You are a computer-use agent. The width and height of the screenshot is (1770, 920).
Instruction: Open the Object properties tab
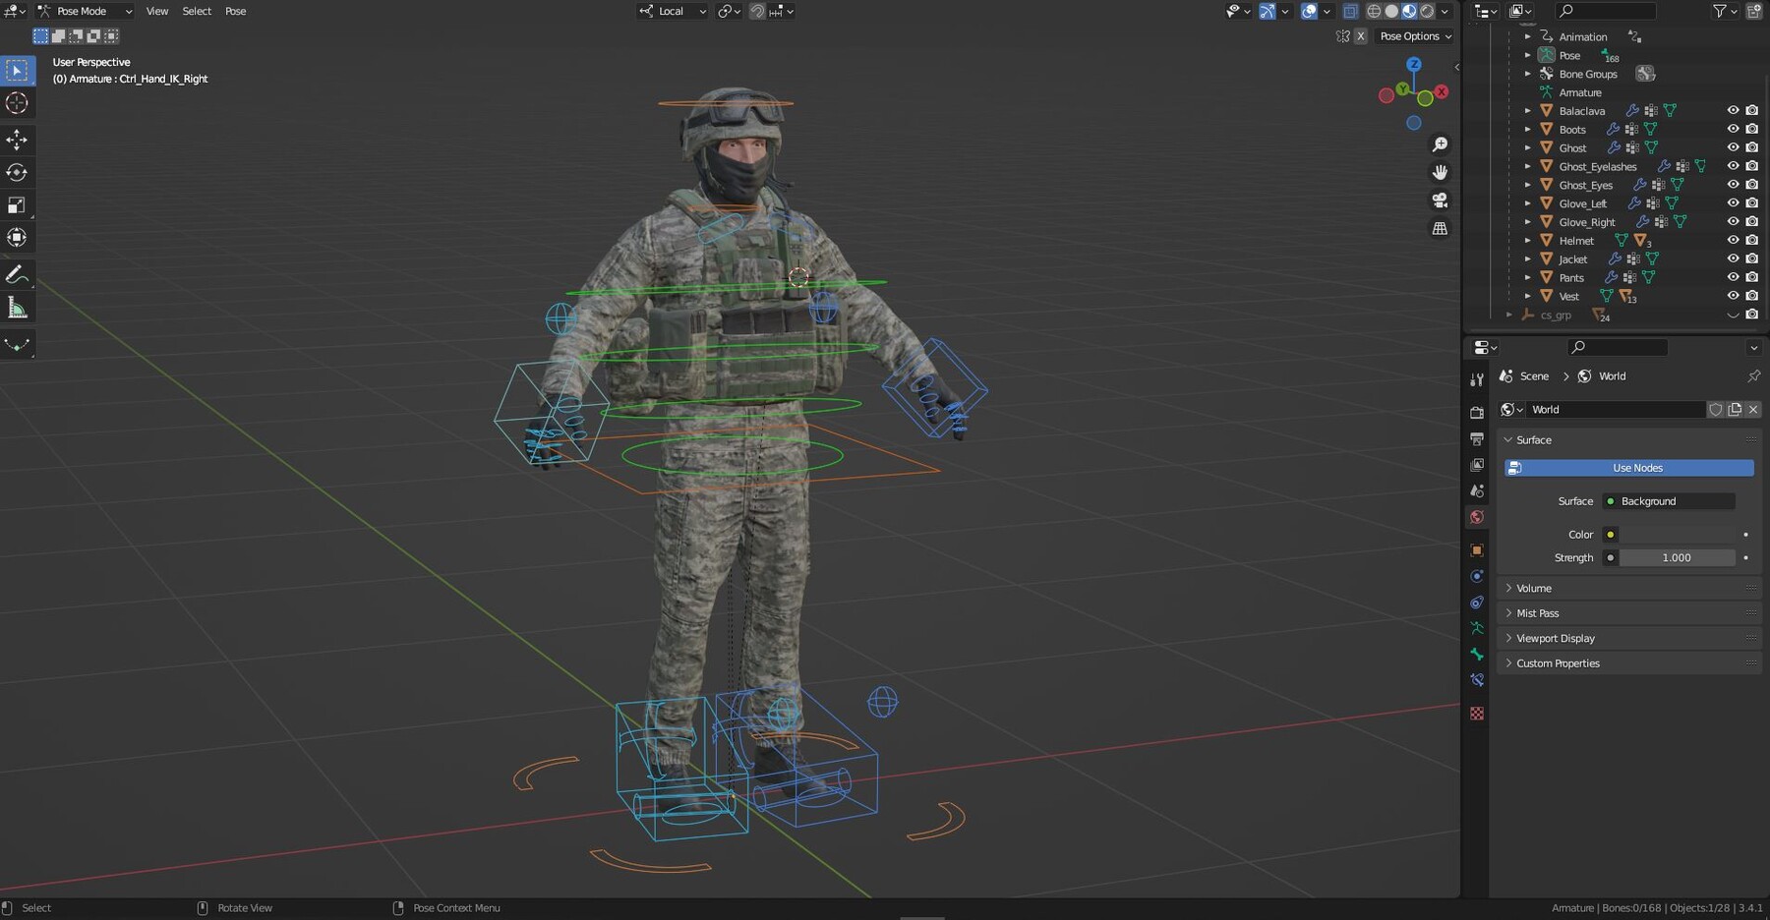tap(1477, 549)
